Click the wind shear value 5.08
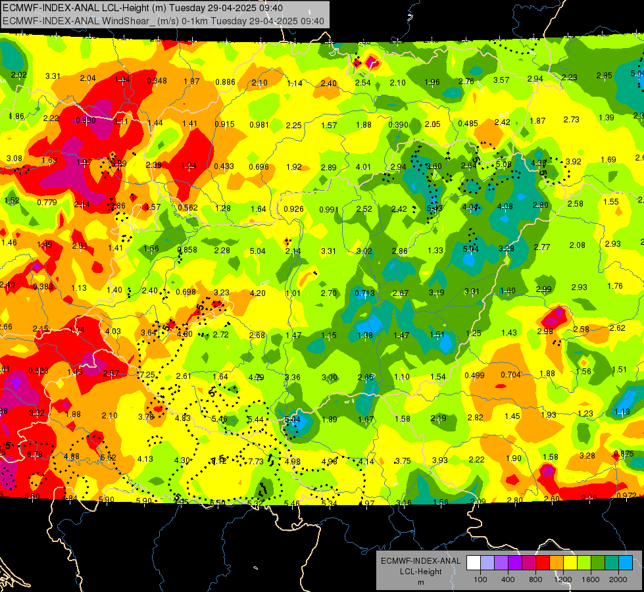644x592 pixels. (x=503, y=164)
